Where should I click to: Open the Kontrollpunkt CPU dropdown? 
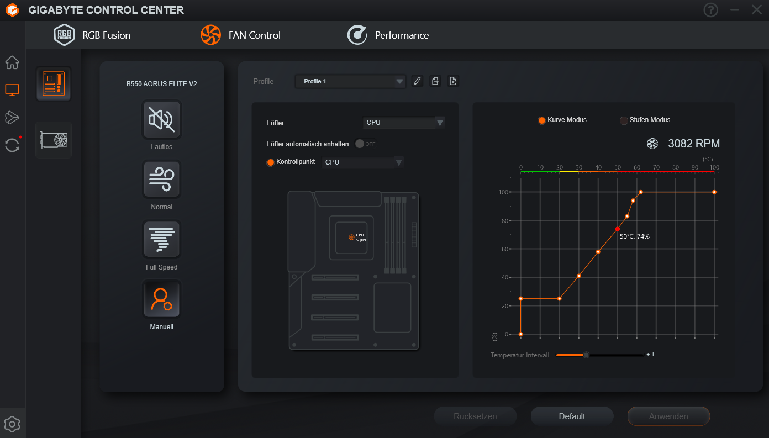point(363,162)
